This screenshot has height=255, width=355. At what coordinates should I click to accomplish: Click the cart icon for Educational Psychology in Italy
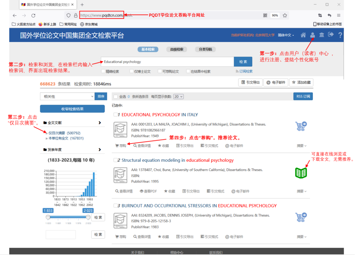pos(301,126)
